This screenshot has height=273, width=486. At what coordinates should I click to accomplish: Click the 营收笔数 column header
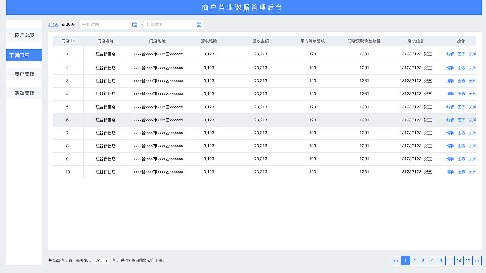209,41
